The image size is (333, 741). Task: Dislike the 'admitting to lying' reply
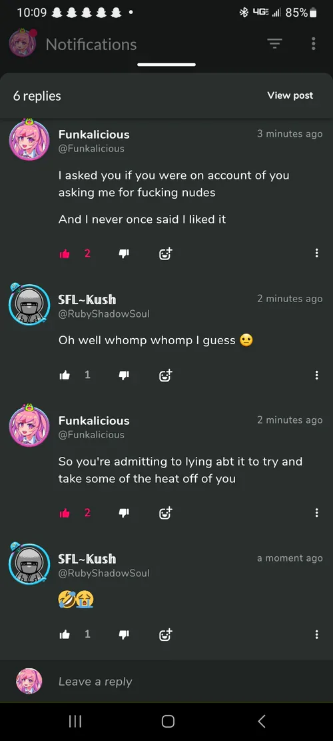pyautogui.click(x=124, y=513)
